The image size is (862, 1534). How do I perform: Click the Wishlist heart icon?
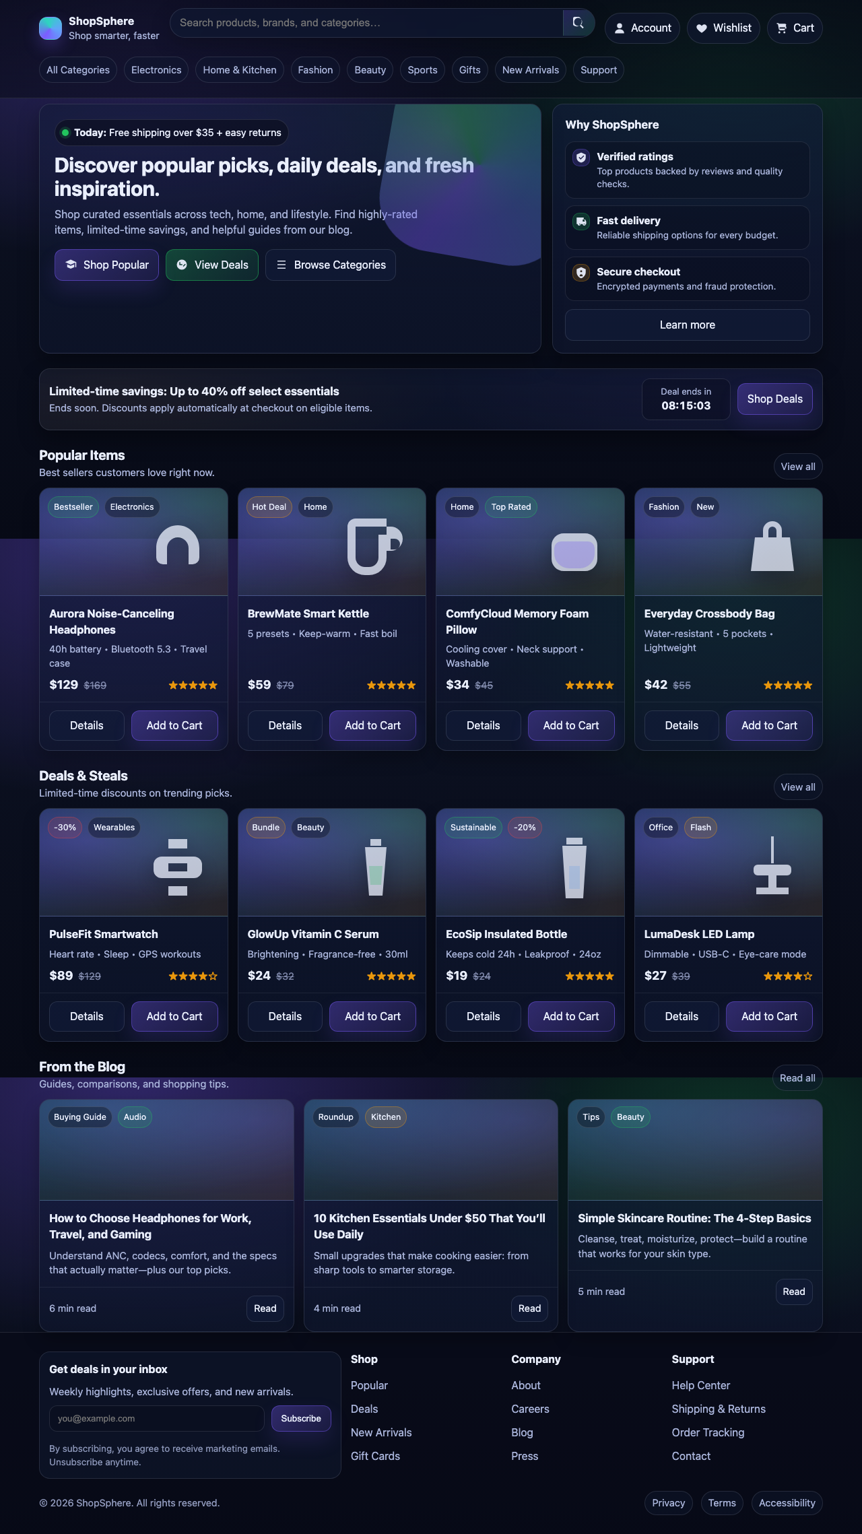(x=702, y=28)
